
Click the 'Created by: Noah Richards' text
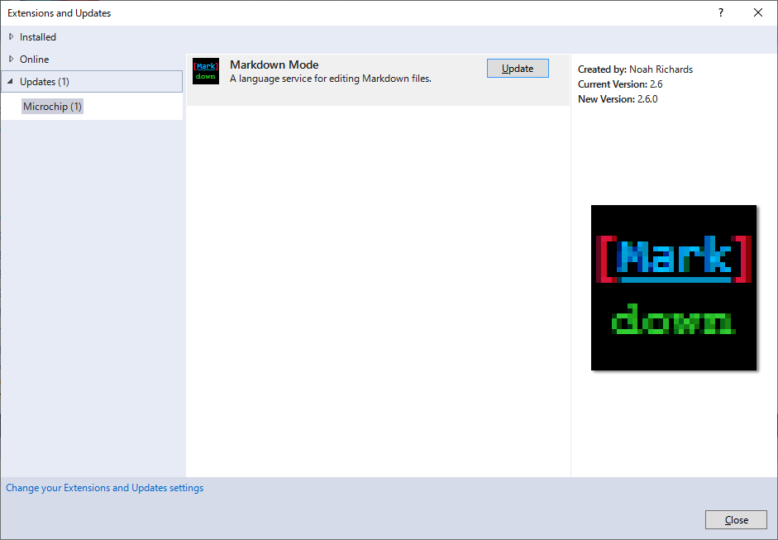[x=635, y=69]
